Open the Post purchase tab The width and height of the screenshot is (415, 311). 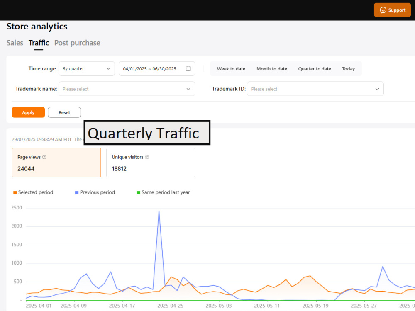pos(77,43)
